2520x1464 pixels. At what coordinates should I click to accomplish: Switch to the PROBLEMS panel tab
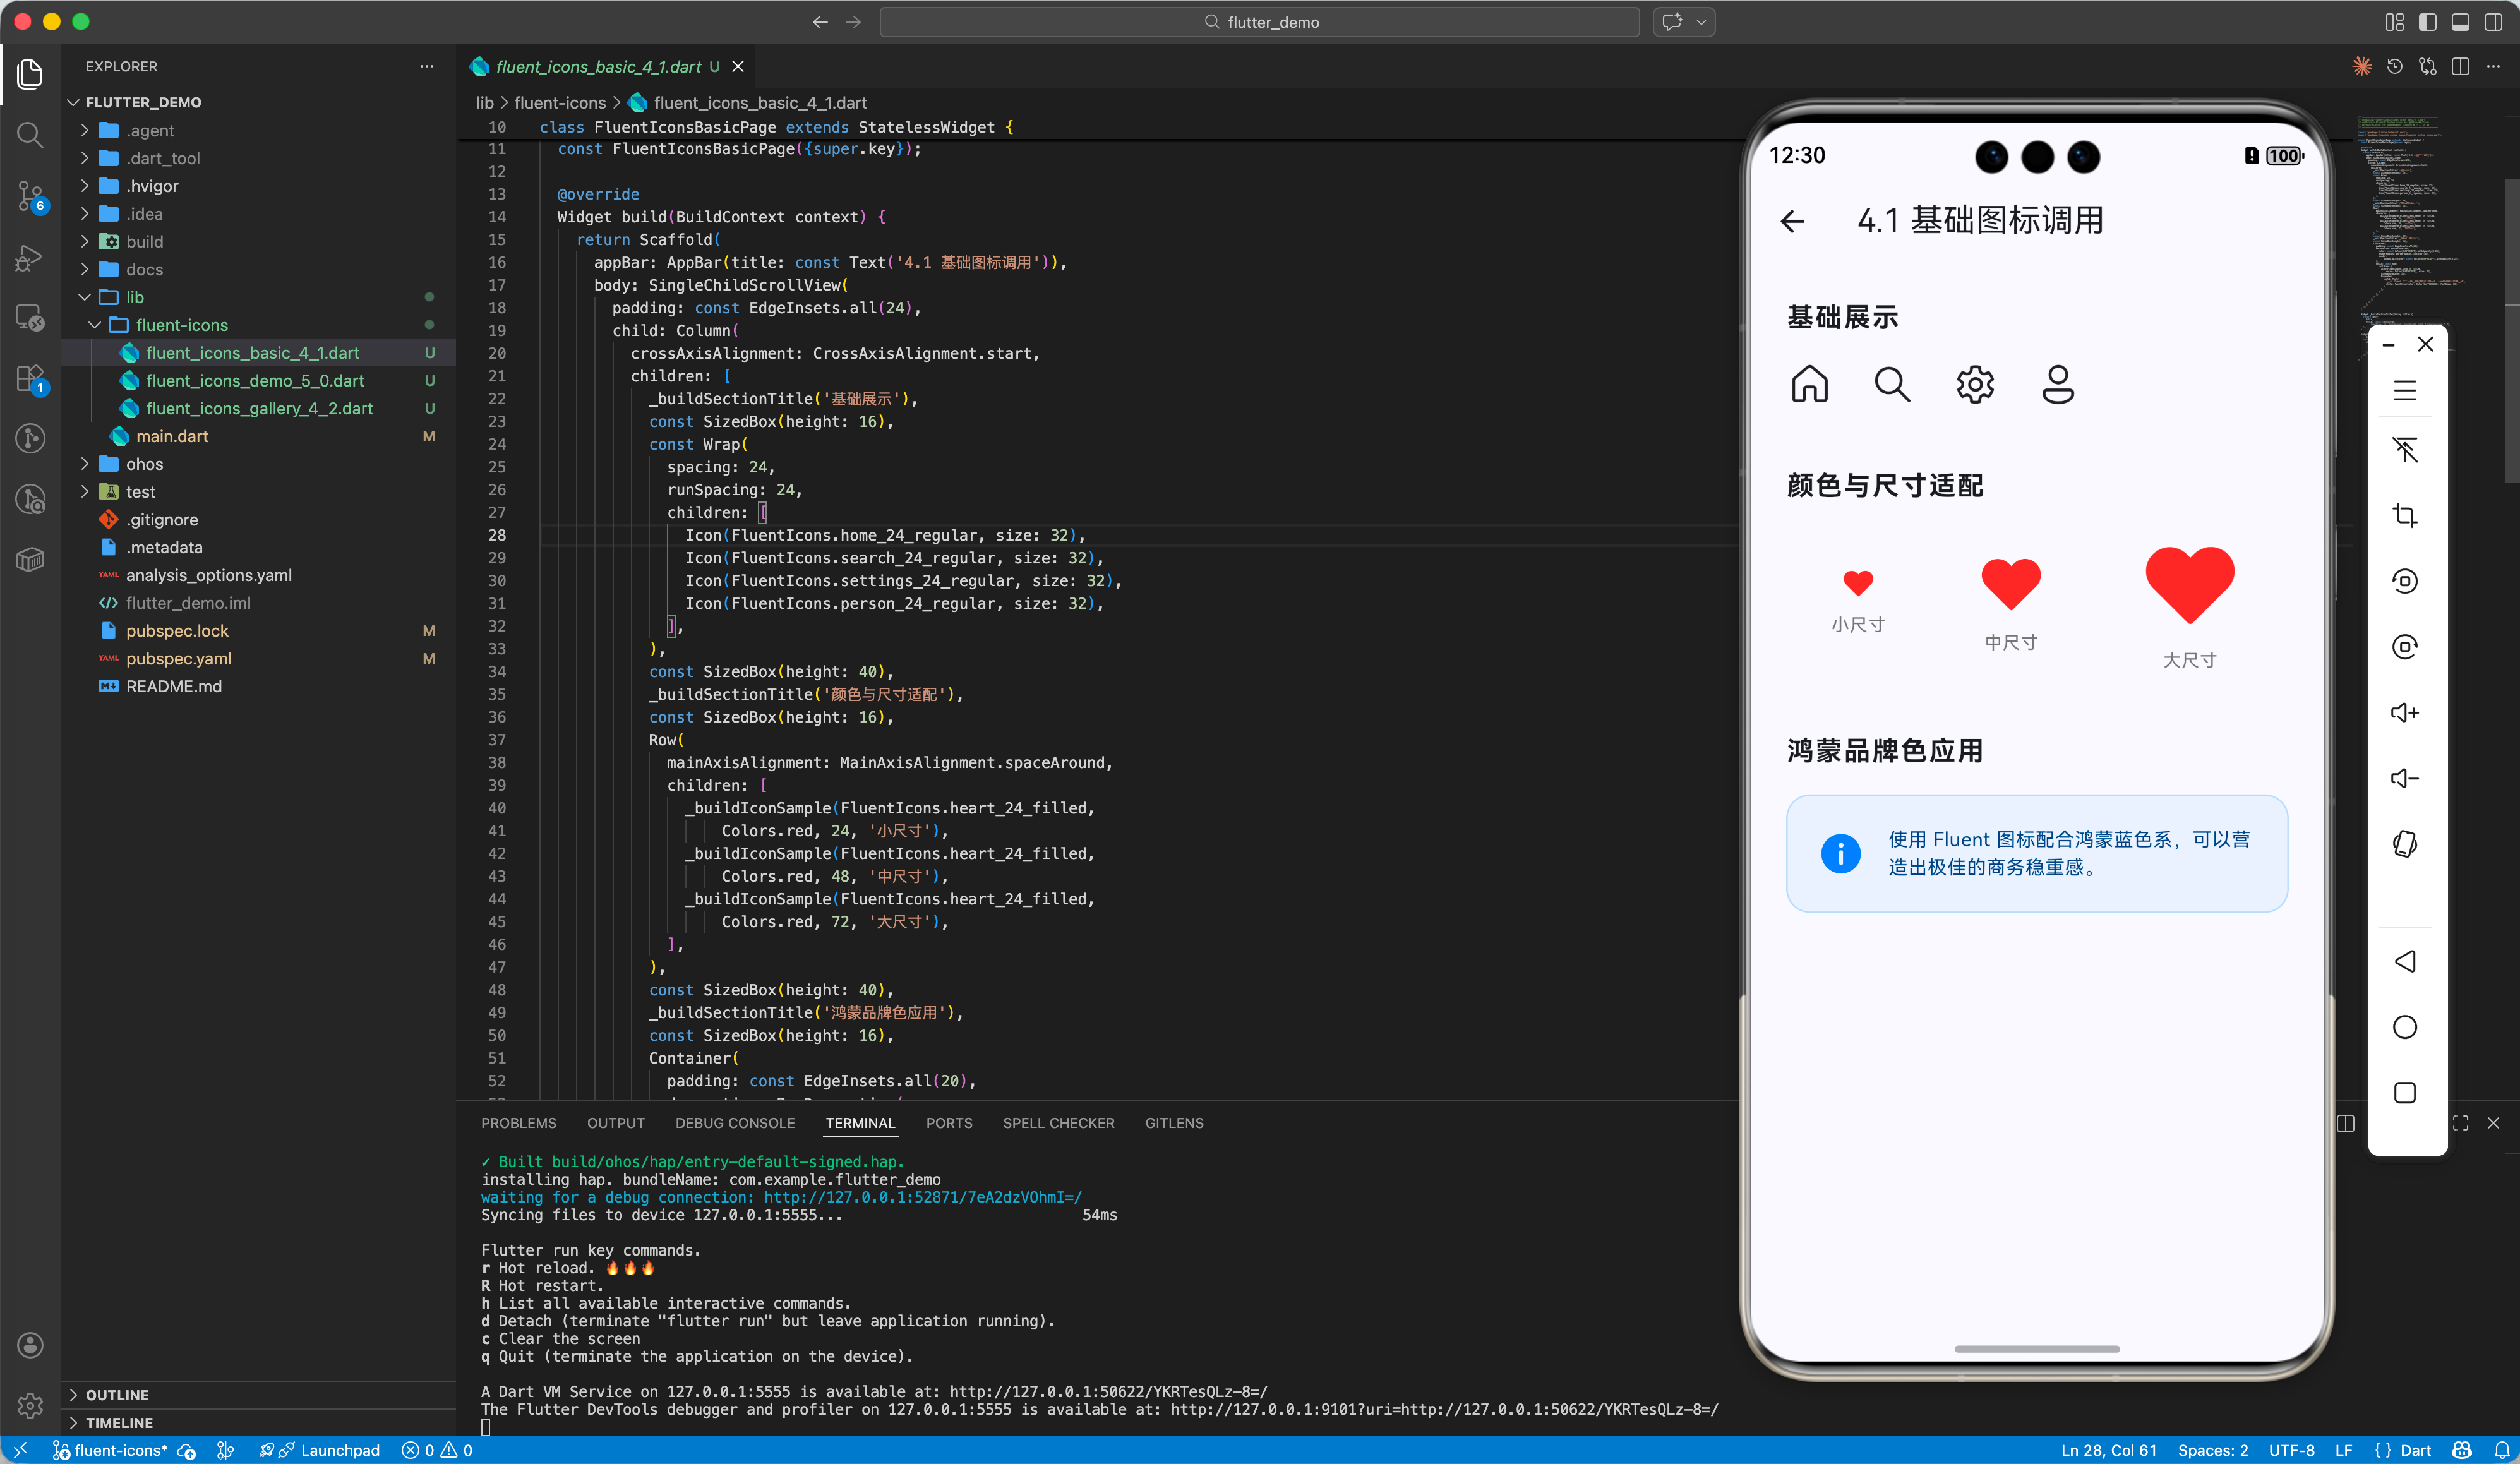[518, 1123]
